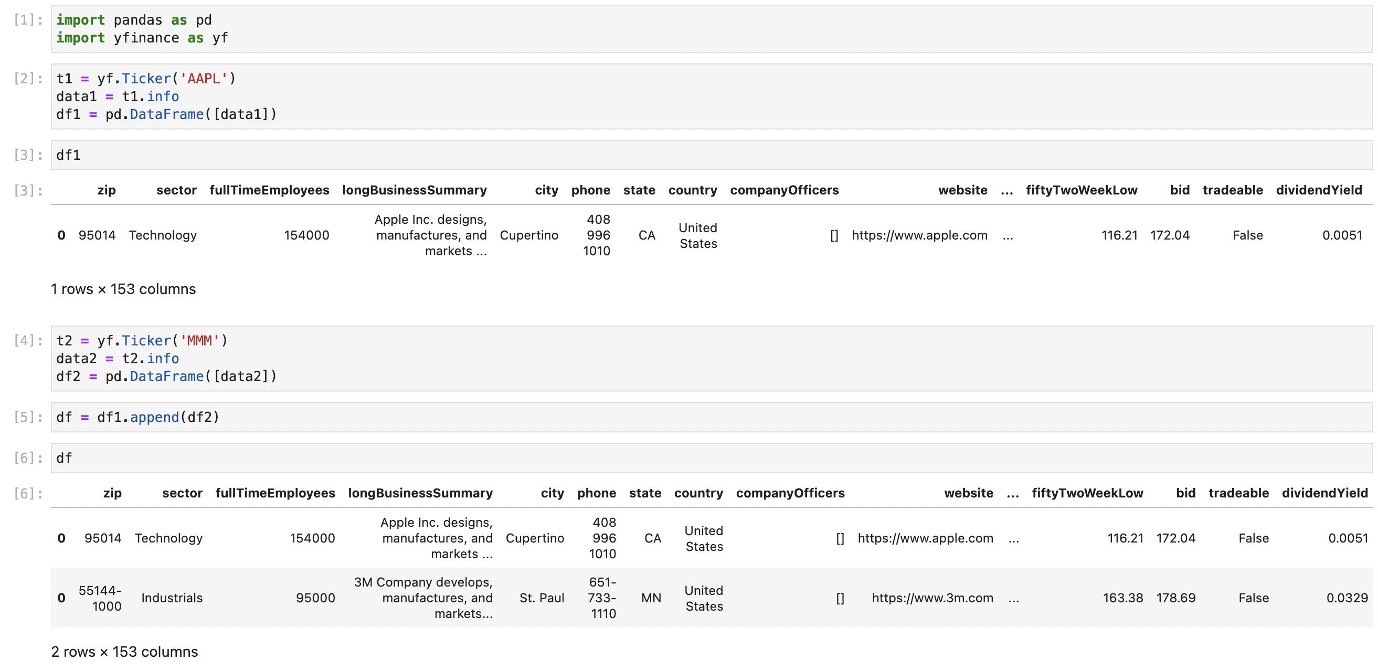Click phone column header in first table

(590, 190)
